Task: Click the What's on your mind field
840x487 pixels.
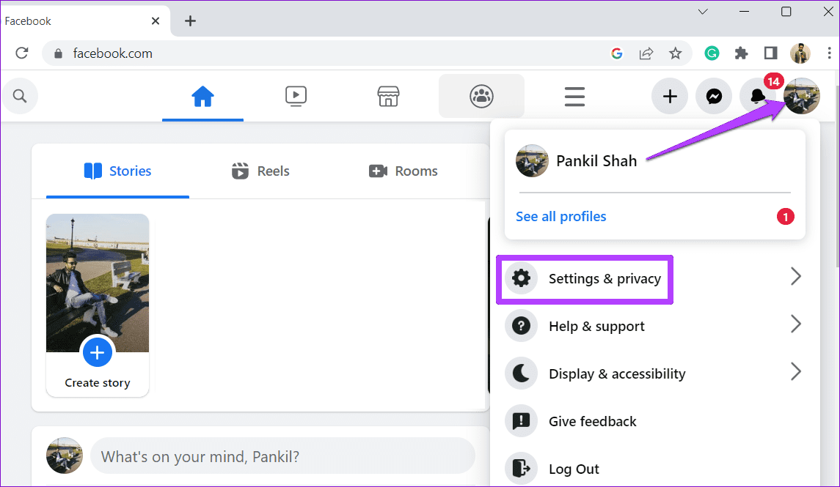Action: [283, 456]
